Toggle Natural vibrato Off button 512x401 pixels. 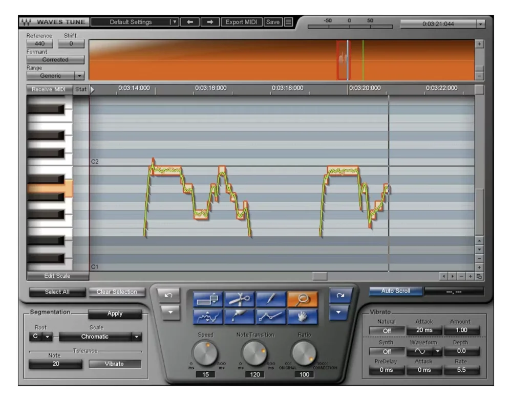point(387,330)
